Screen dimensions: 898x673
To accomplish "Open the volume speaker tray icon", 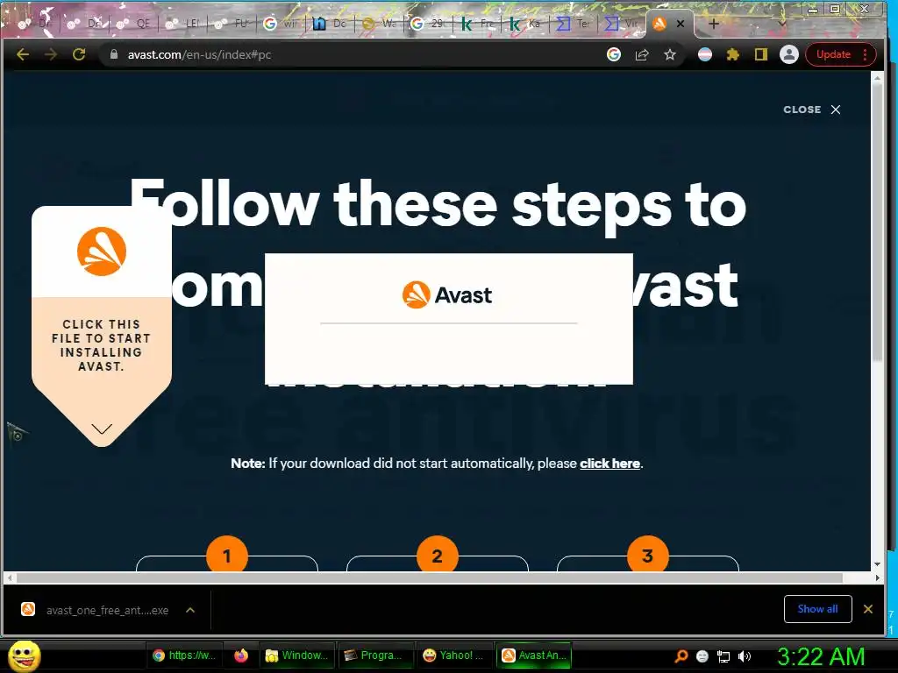I will (745, 656).
